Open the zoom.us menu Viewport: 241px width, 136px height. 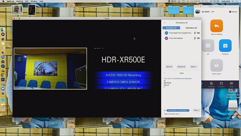pos(10,1)
